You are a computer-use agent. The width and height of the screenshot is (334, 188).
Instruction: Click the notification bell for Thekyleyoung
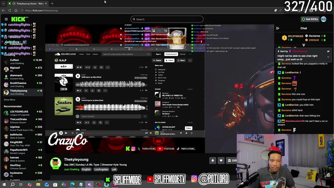213,161
